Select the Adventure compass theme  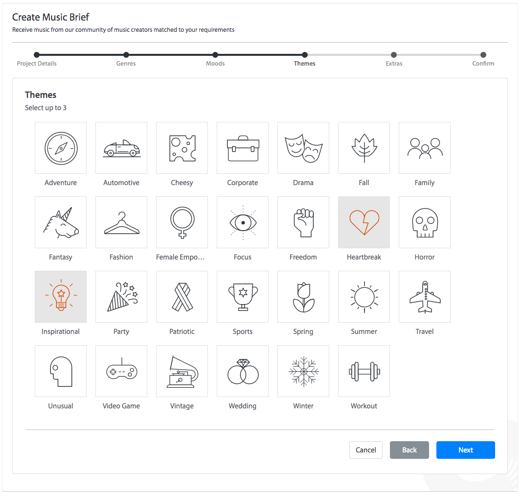61,148
